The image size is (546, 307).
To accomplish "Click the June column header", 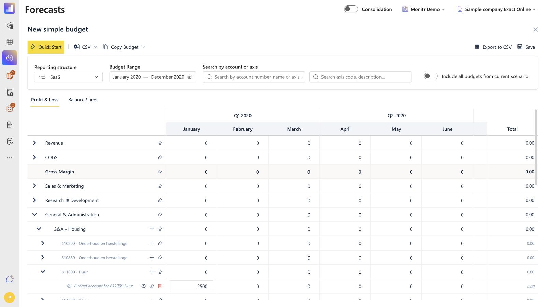I will click(447, 129).
